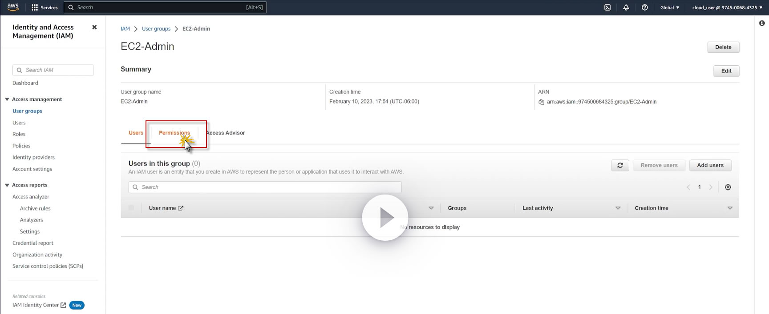Click the IAM Identity Center external link icon

(63, 305)
